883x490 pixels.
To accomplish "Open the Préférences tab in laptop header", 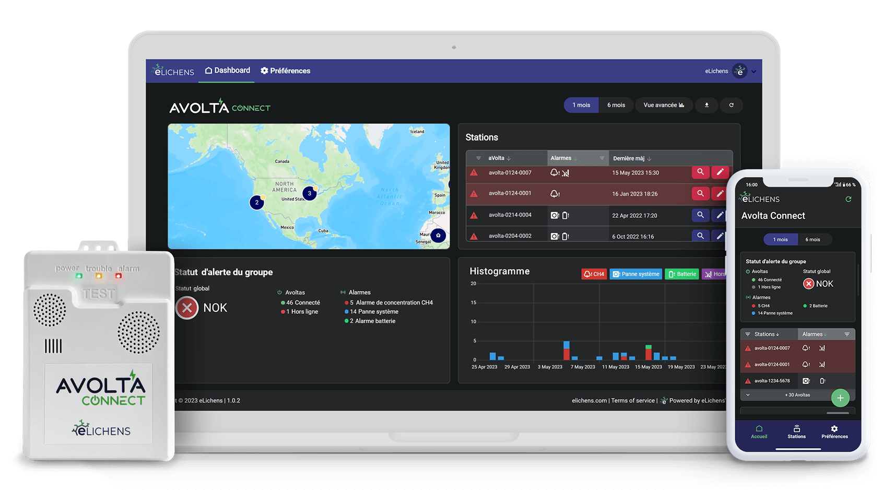I will pyautogui.click(x=285, y=71).
